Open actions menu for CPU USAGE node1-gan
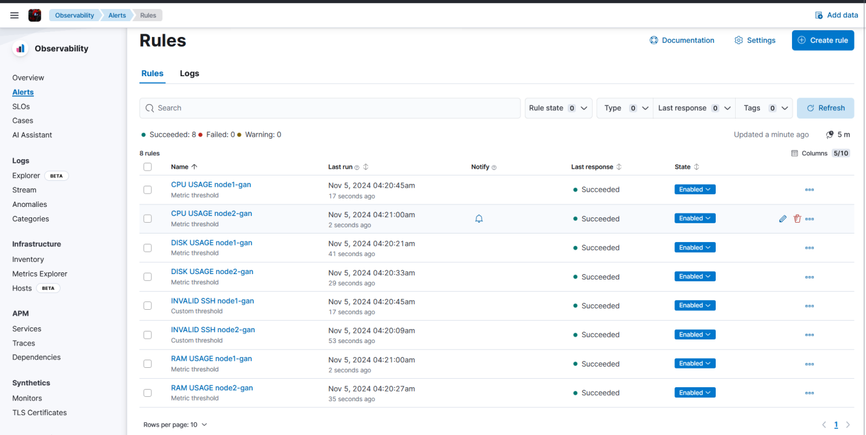Viewport: 866px width, 435px height. [x=809, y=190]
